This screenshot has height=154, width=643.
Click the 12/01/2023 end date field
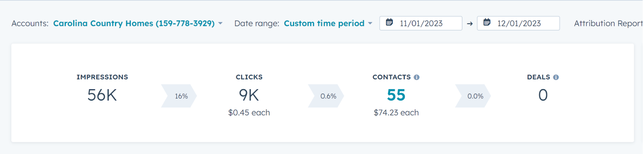[x=518, y=23]
